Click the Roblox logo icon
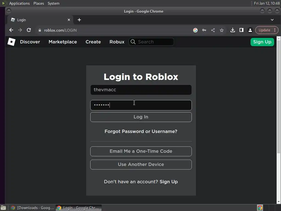The image size is (281, 211). 12,42
